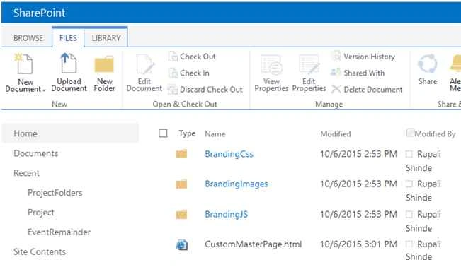The image size is (461, 279).
Task: Open Documents in left navigation
Action: 36,153
